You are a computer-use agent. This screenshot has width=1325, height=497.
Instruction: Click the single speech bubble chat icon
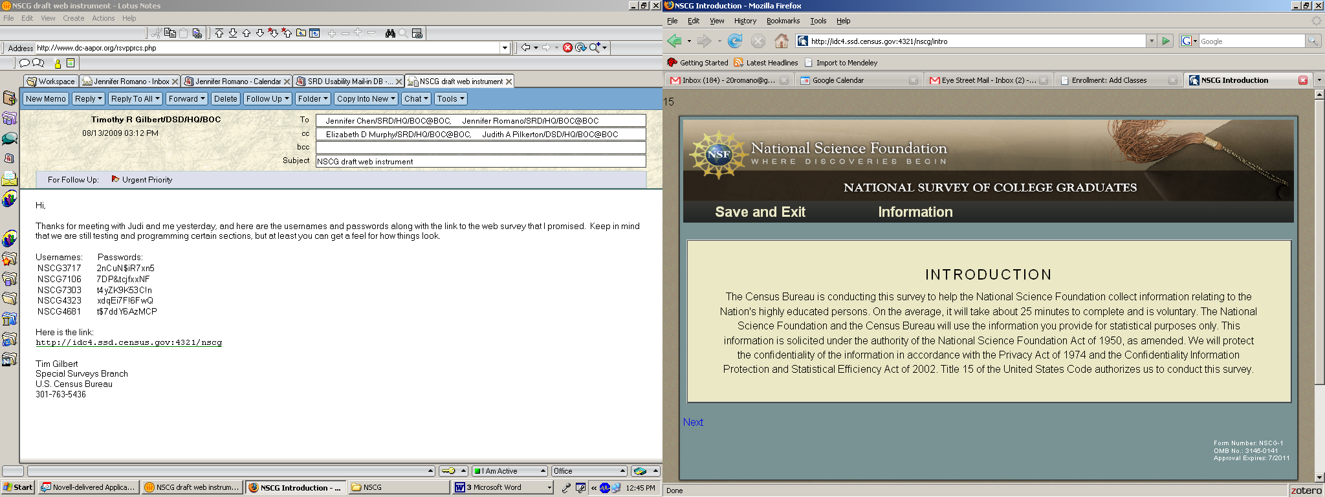[x=25, y=63]
